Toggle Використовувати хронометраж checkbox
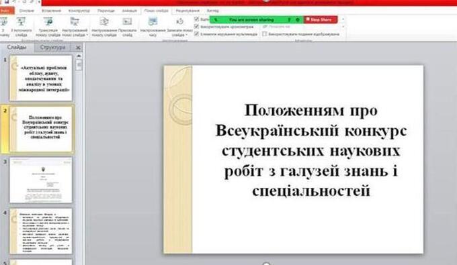This screenshot has width=457, height=265. [x=197, y=26]
